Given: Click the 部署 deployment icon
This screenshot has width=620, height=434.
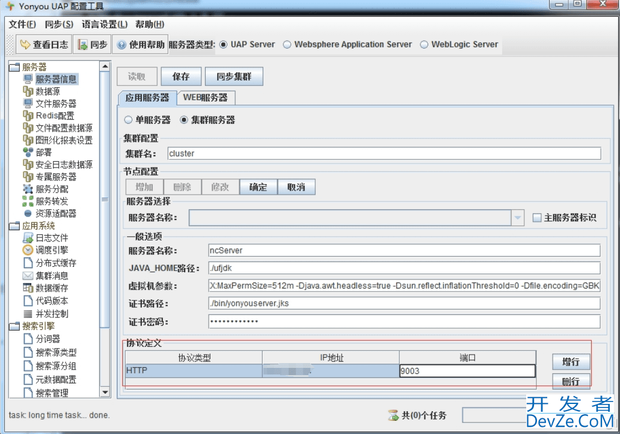Looking at the screenshot, I should [x=28, y=152].
